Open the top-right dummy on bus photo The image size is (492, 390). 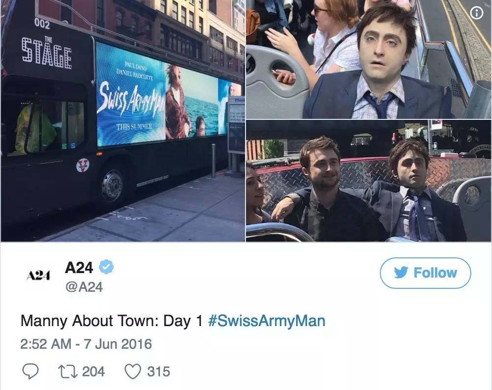(x=369, y=59)
